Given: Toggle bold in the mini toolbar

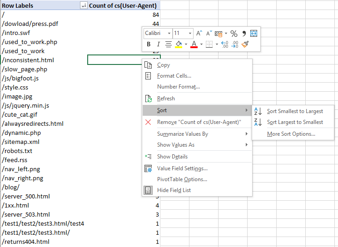Looking at the screenshot, I should point(149,44).
